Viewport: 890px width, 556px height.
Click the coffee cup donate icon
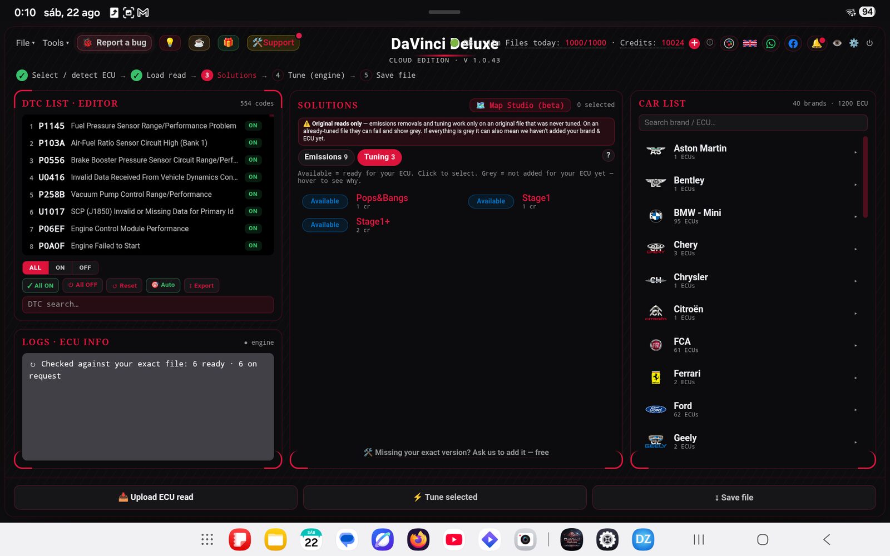coord(199,43)
